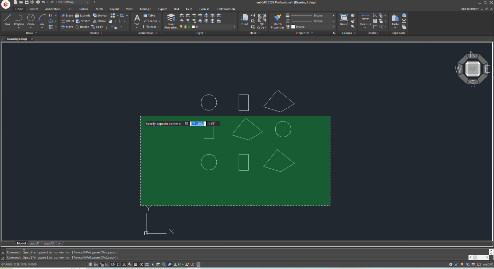494x269 pixels.
Task: Click the Boolean tool
Action: (100, 16)
